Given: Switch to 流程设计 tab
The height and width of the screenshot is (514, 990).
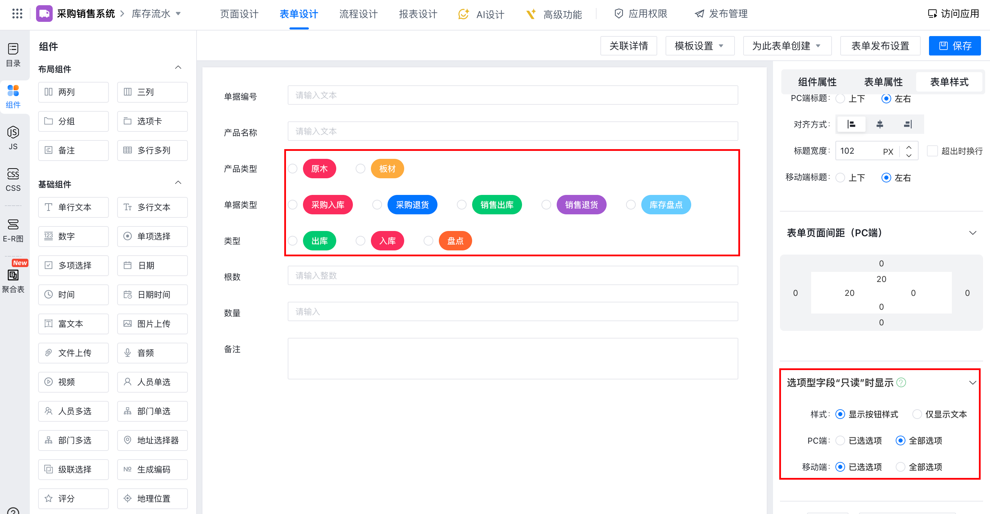Looking at the screenshot, I should [x=358, y=14].
